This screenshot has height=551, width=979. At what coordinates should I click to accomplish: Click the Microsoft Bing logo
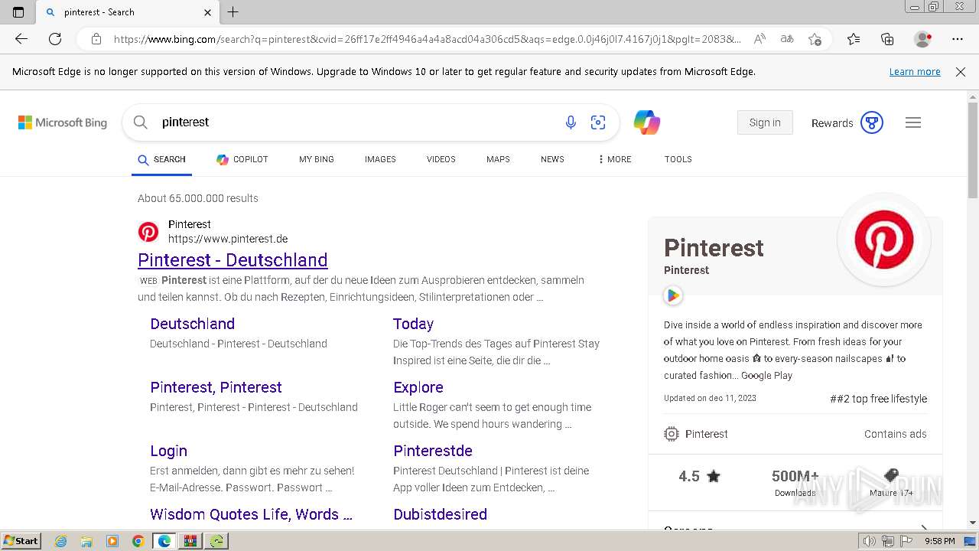click(x=63, y=122)
